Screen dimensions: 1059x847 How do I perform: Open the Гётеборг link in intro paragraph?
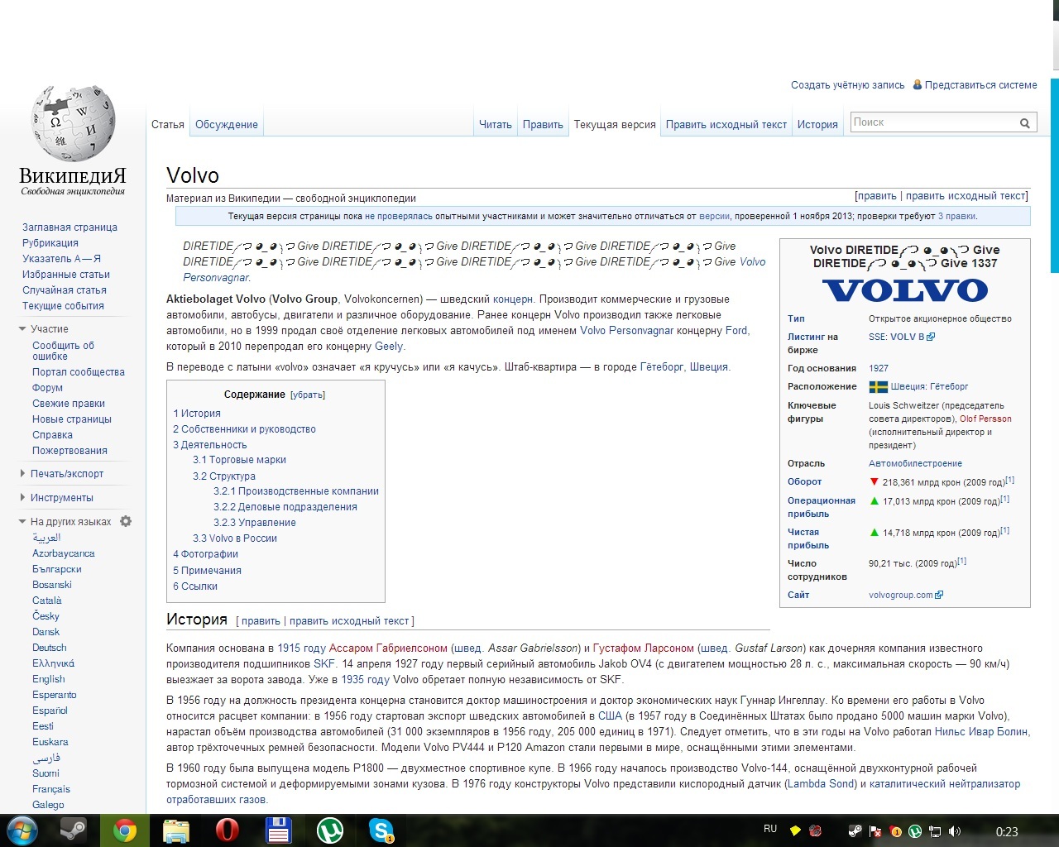tap(663, 367)
